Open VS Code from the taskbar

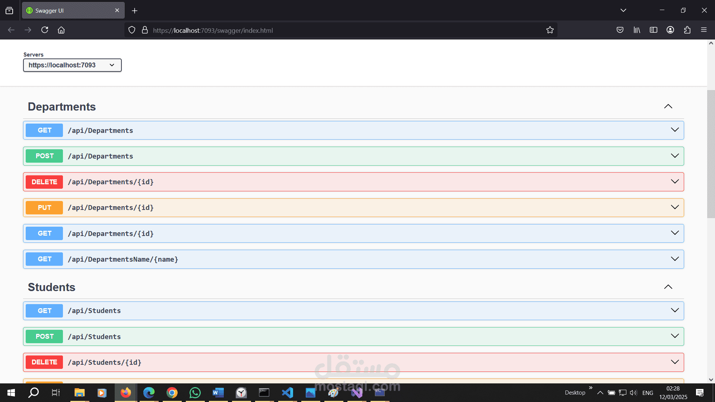click(287, 393)
